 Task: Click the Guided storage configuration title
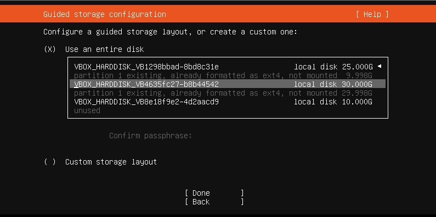tap(105, 14)
